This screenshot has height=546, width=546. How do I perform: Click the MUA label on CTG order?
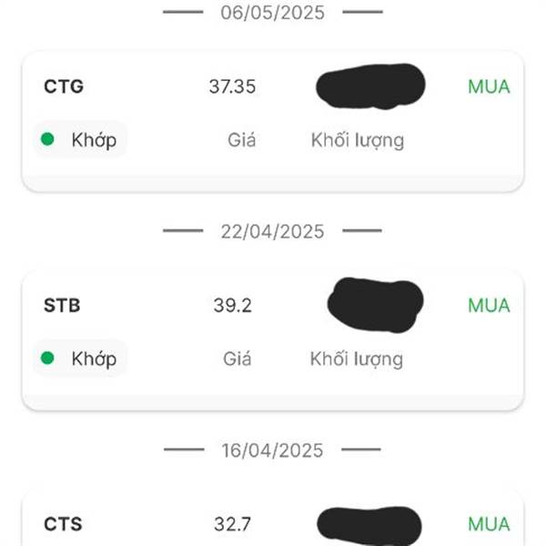pyautogui.click(x=489, y=86)
